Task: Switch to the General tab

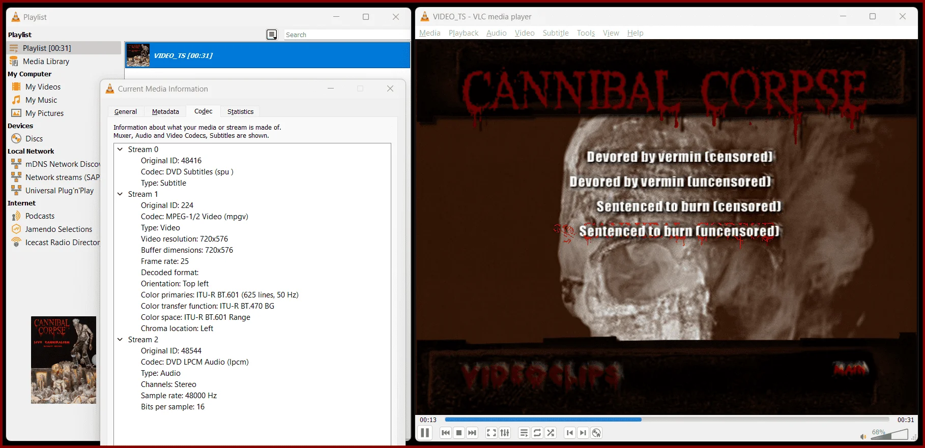Action: [126, 112]
